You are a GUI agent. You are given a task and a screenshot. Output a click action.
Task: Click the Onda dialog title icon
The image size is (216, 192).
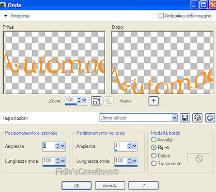coord(3,5)
